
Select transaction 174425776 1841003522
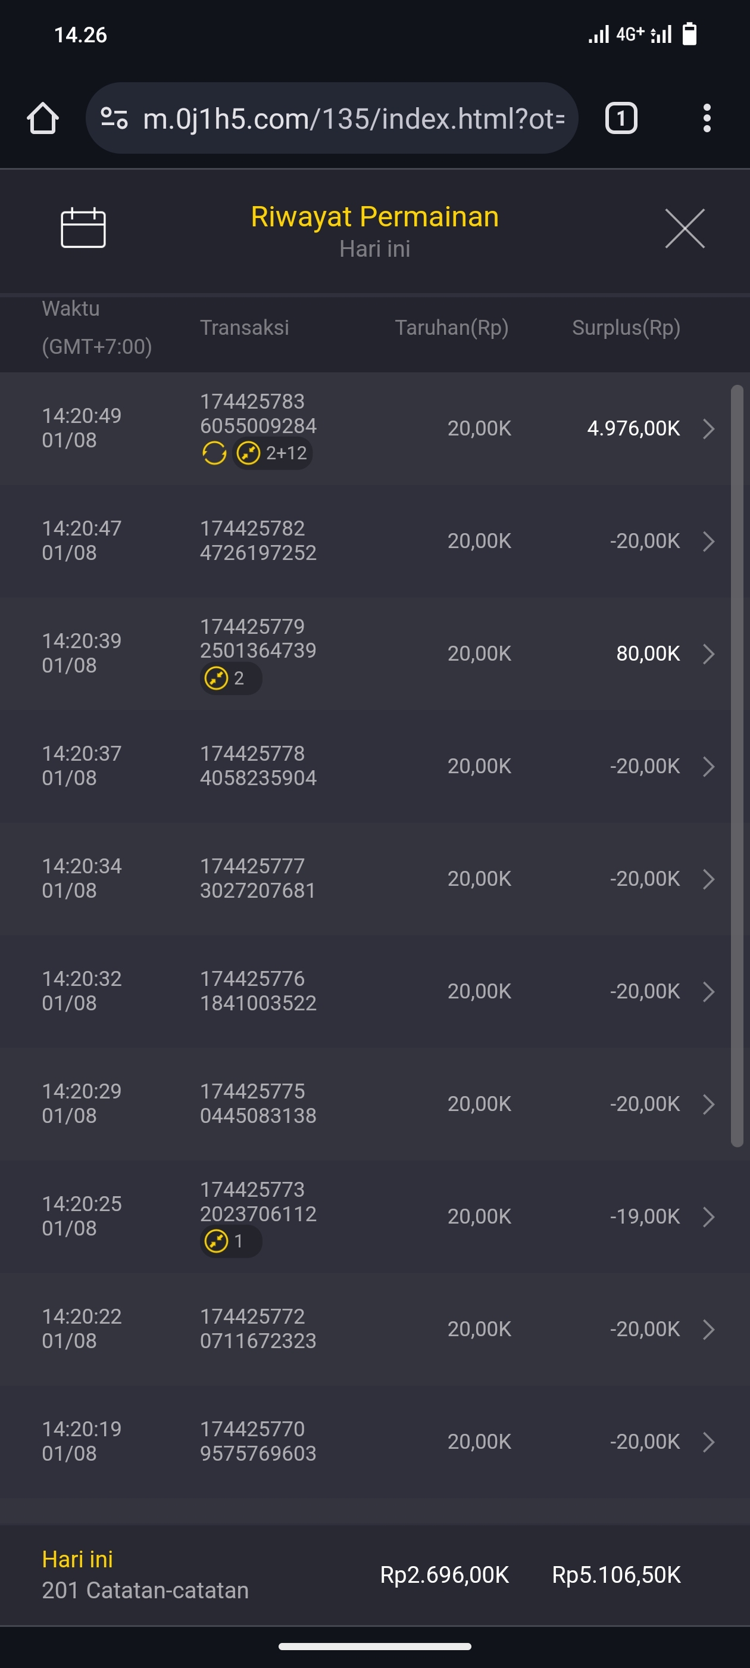pyautogui.click(x=258, y=991)
